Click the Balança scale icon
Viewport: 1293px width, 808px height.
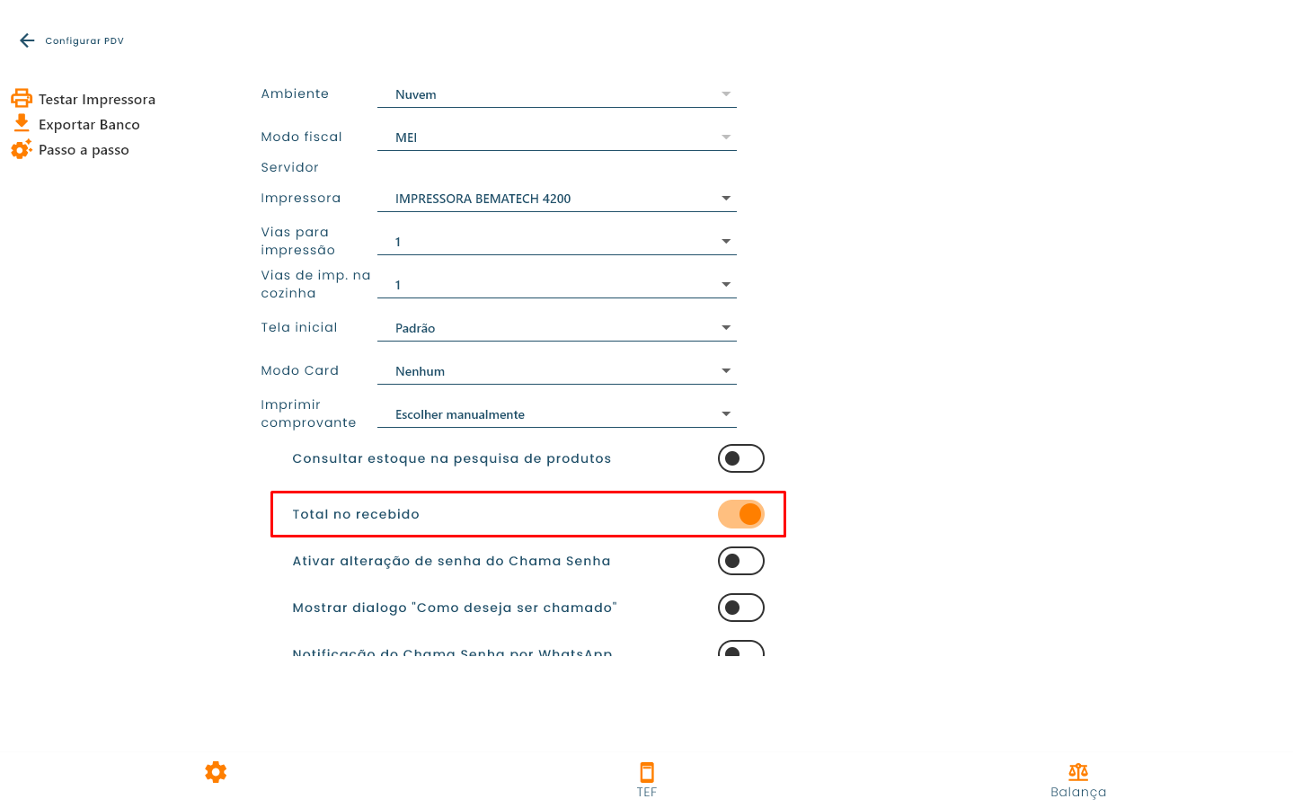[1078, 772]
